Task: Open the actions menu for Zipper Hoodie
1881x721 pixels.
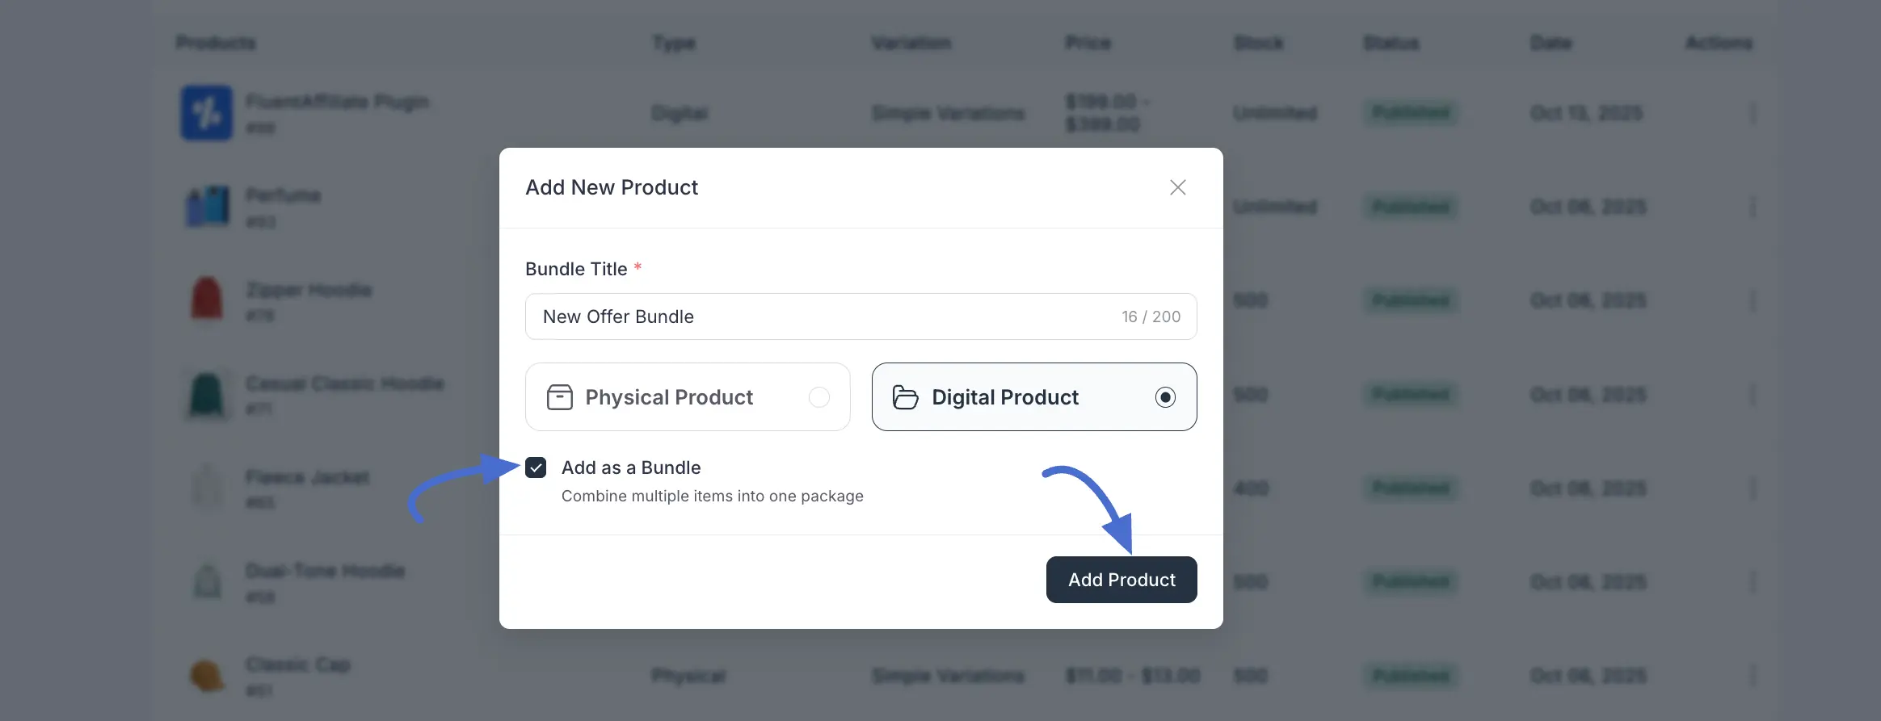Action: click(x=1752, y=300)
